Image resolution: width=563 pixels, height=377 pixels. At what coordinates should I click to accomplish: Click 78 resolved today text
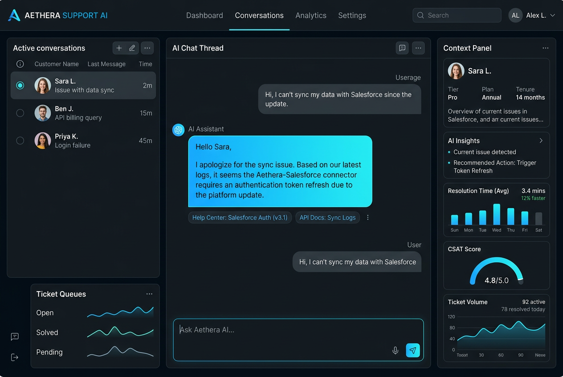coord(523,309)
